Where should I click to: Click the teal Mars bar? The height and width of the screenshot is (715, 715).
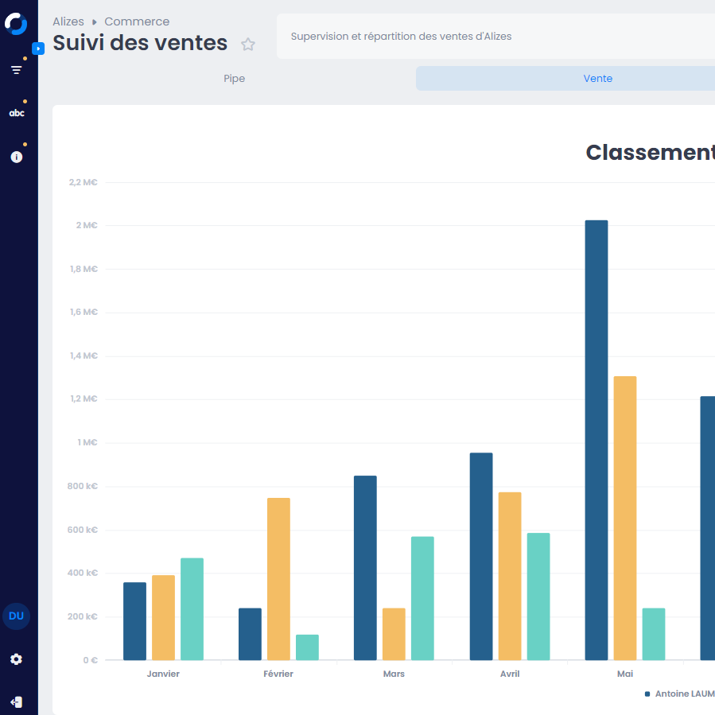click(x=422, y=597)
